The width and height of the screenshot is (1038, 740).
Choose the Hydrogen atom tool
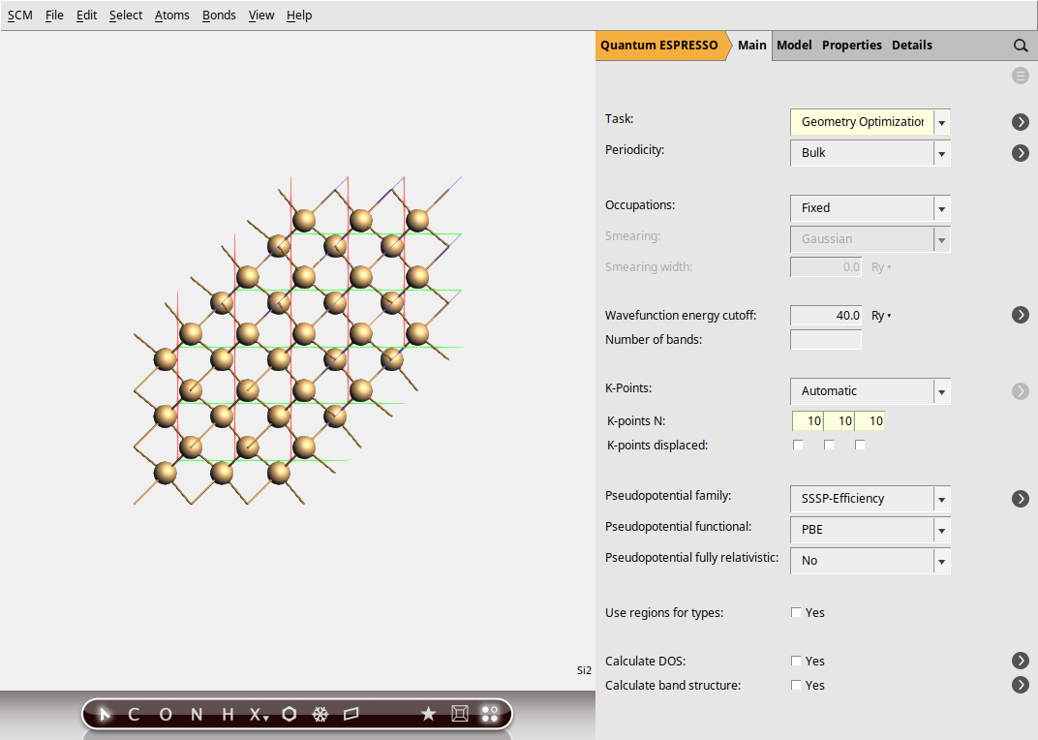click(x=228, y=714)
